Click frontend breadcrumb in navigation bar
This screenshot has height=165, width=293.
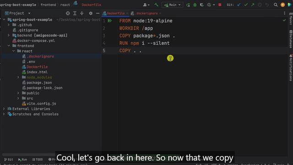(x=48, y=5)
